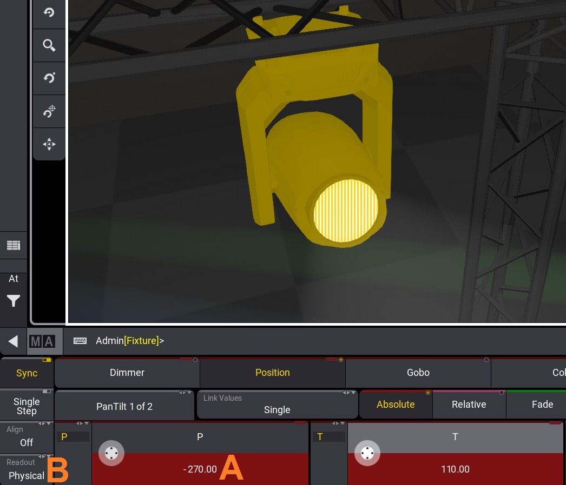
Task: Click the Pan value field showing -270.00
Action: (x=200, y=469)
